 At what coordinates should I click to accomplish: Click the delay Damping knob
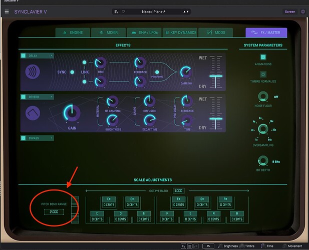[x=186, y=72]
